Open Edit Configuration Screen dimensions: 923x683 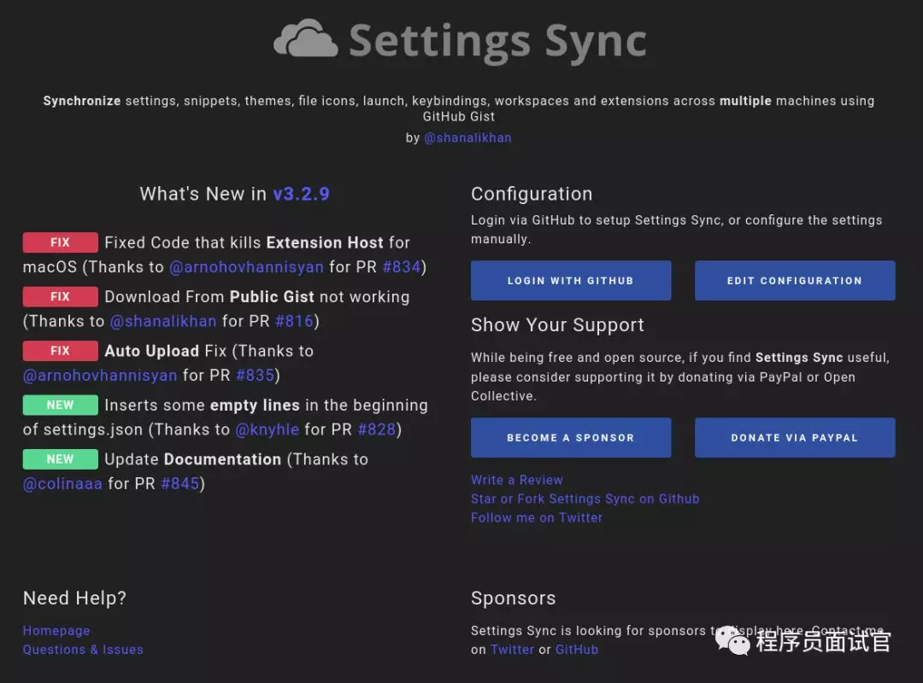[794, 281]
